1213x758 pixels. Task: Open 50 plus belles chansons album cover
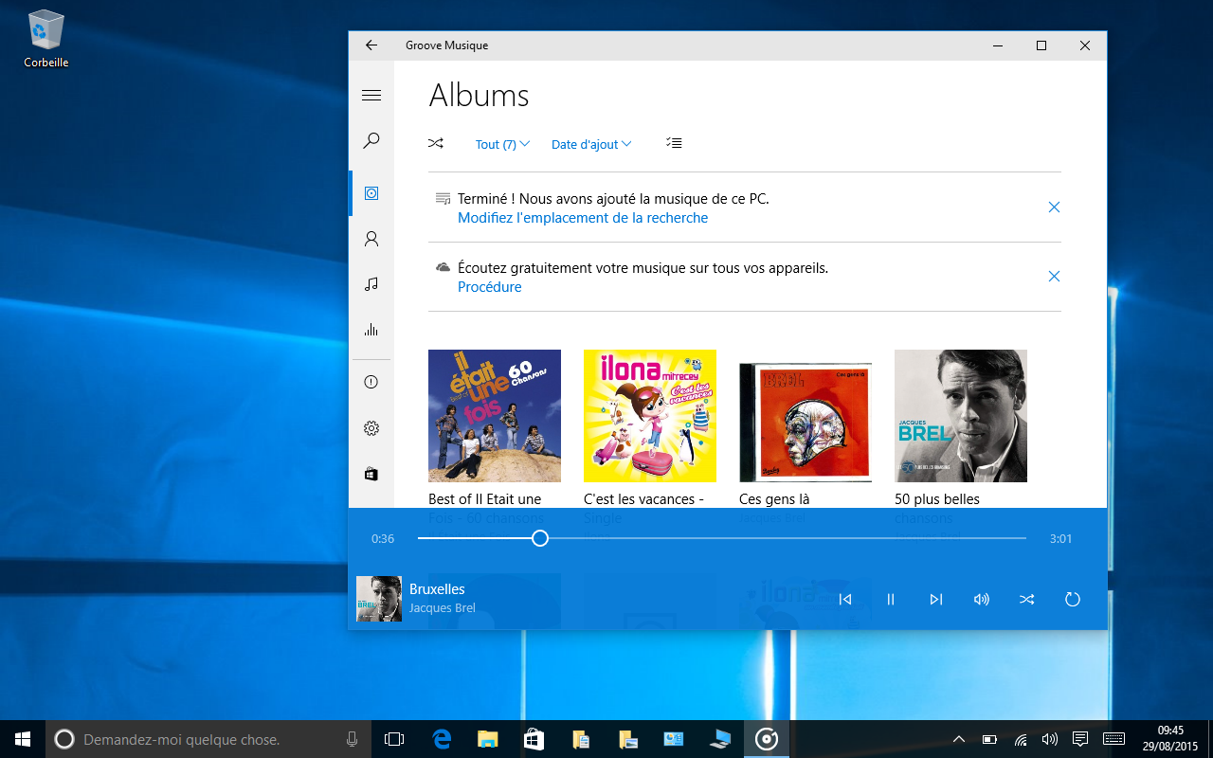click(961, 416)
